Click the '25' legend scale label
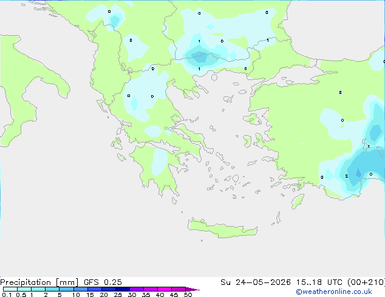This screenshot has width=385, height=297. coord(118,295)
